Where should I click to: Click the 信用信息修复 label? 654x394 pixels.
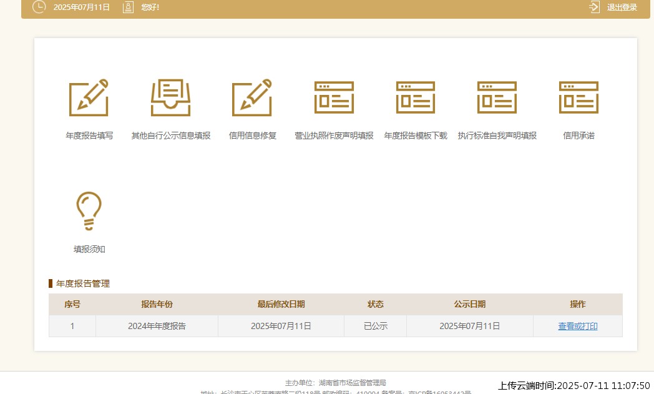pyautogui.click(x=252, y=135)
